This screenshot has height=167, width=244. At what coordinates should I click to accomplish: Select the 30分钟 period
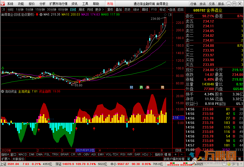(52, 10)
